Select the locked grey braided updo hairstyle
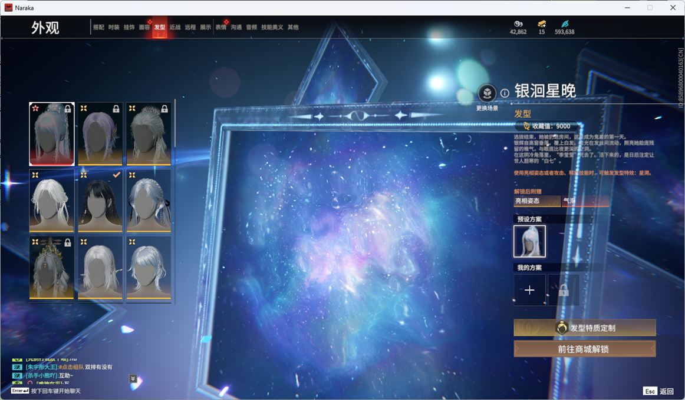Image resolution: width=685 pixels, height=400 pixels. click(149, 134)
